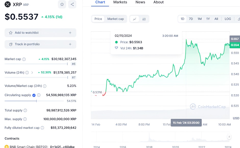Click the 4.15% (1d) change indicator

point(52,17)
